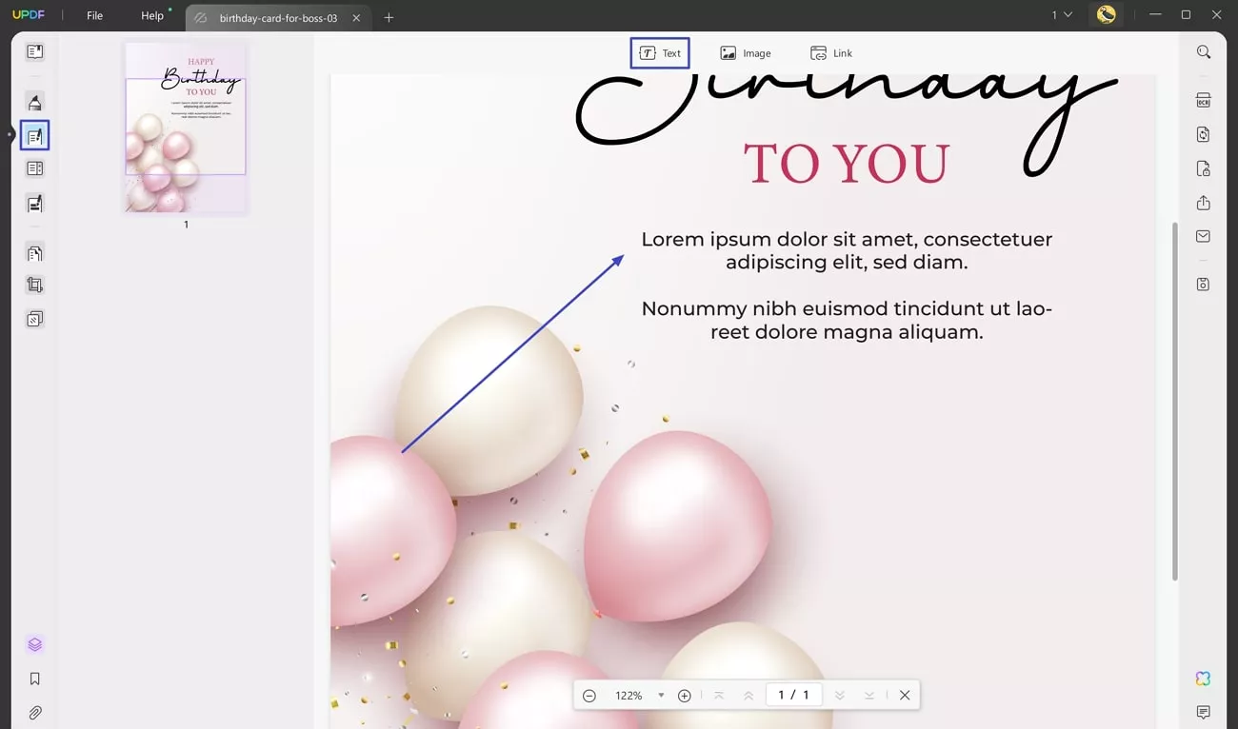Select the page 1 thumbnail

185,128
